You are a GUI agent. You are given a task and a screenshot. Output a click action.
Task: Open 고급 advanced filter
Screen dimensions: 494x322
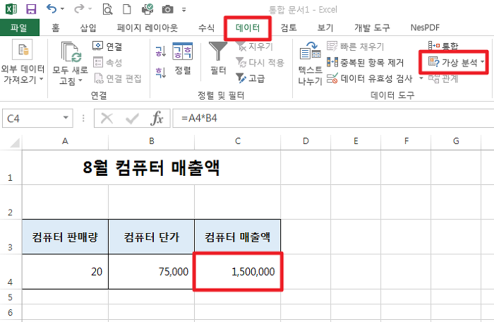(250, 78)
